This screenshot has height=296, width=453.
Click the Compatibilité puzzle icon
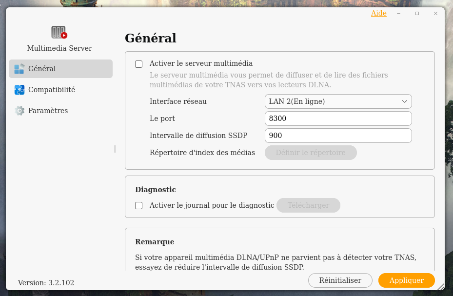[x=19, y=90]
